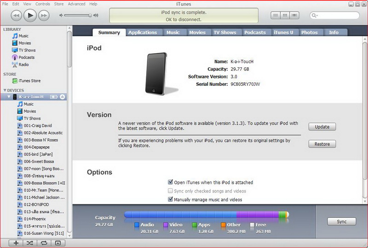
Task: Open the iTunes Store
Action: click(29, 81)
